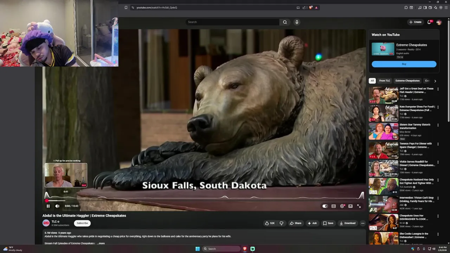Open YouTube notifications bell
This screenshot has width=450, height=253.
pos(429,22)
